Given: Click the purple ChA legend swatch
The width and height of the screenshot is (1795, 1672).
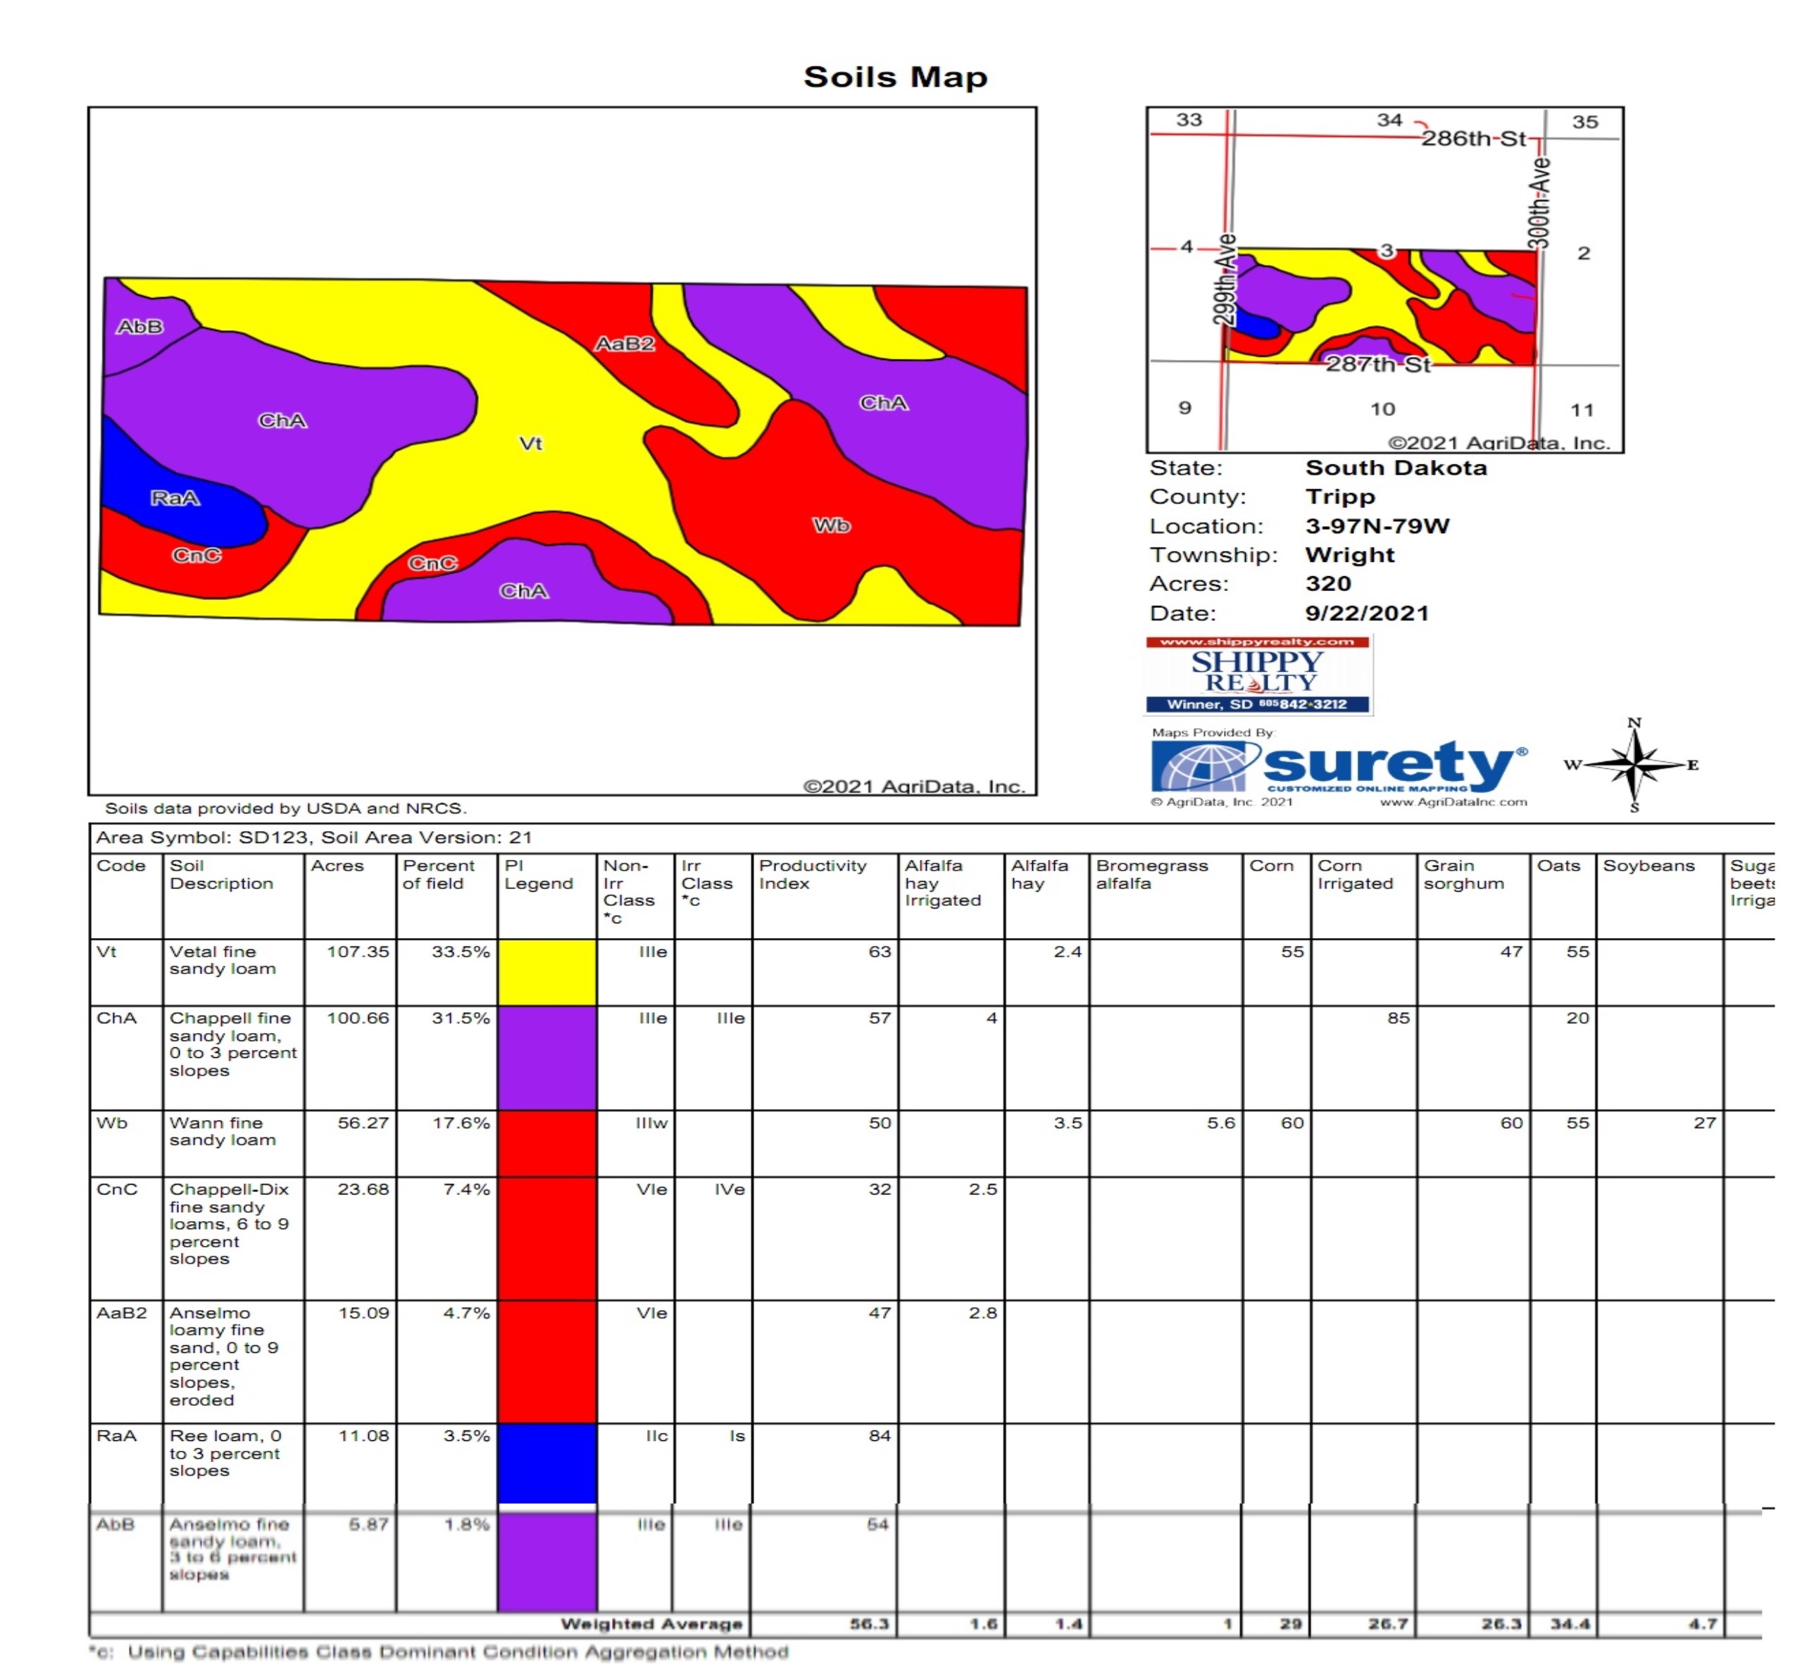Looking at the screenshot, I should 546,1057.
